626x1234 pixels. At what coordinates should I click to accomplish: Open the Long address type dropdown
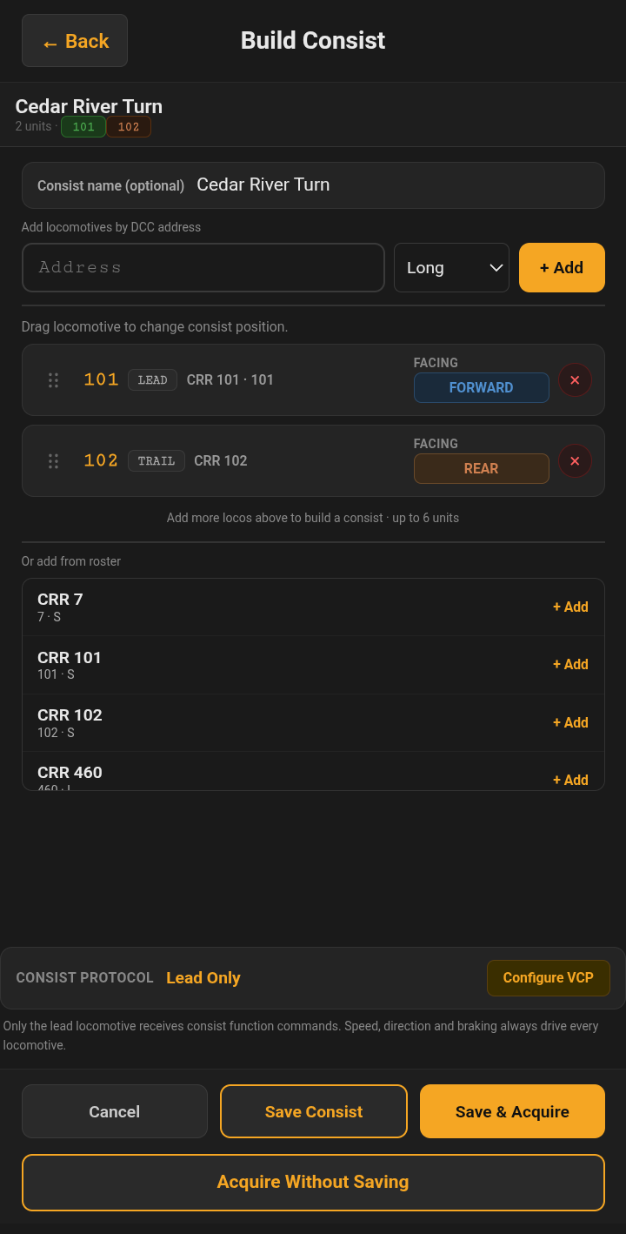coord(451,268)
